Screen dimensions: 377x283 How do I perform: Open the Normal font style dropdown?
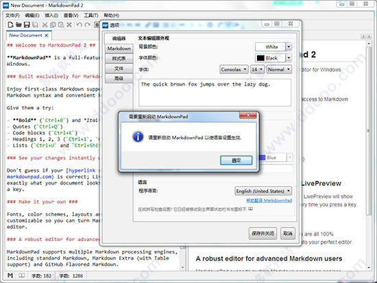tap(279, 69)
